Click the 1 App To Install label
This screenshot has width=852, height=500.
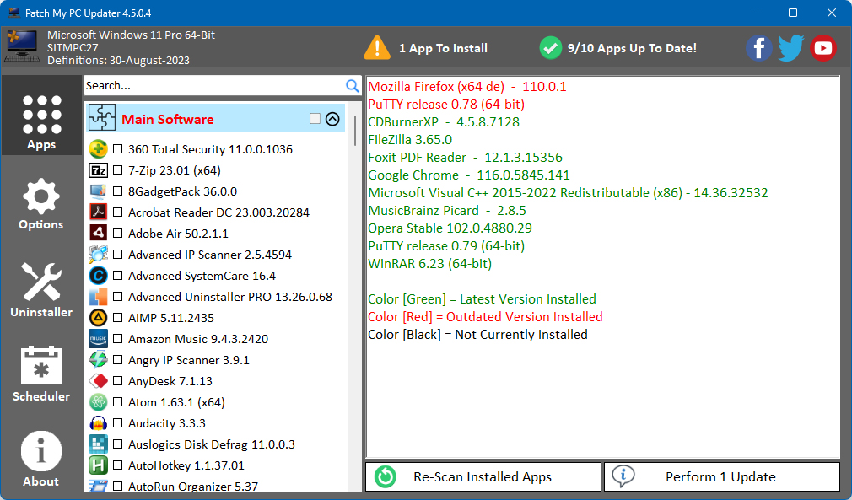(443, 48)
